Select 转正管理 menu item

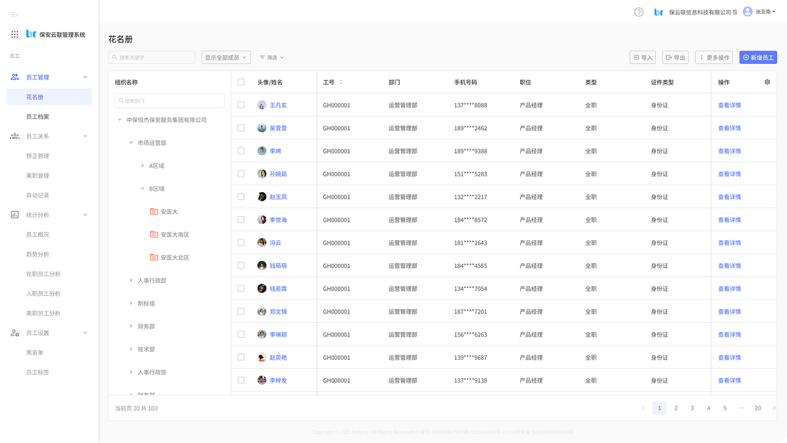click(x=38, y=156)
